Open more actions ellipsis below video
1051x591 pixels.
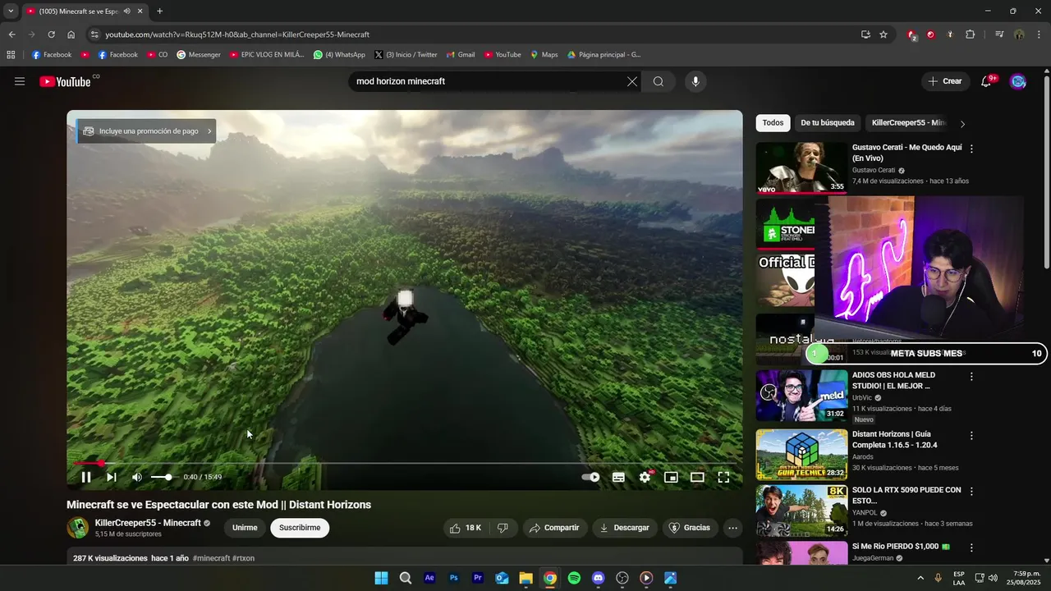(733, 528)
